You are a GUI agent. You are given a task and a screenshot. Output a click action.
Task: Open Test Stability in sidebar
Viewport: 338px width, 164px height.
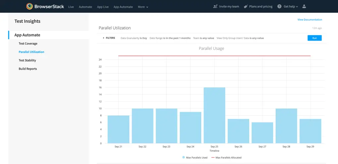coord(27,60)
